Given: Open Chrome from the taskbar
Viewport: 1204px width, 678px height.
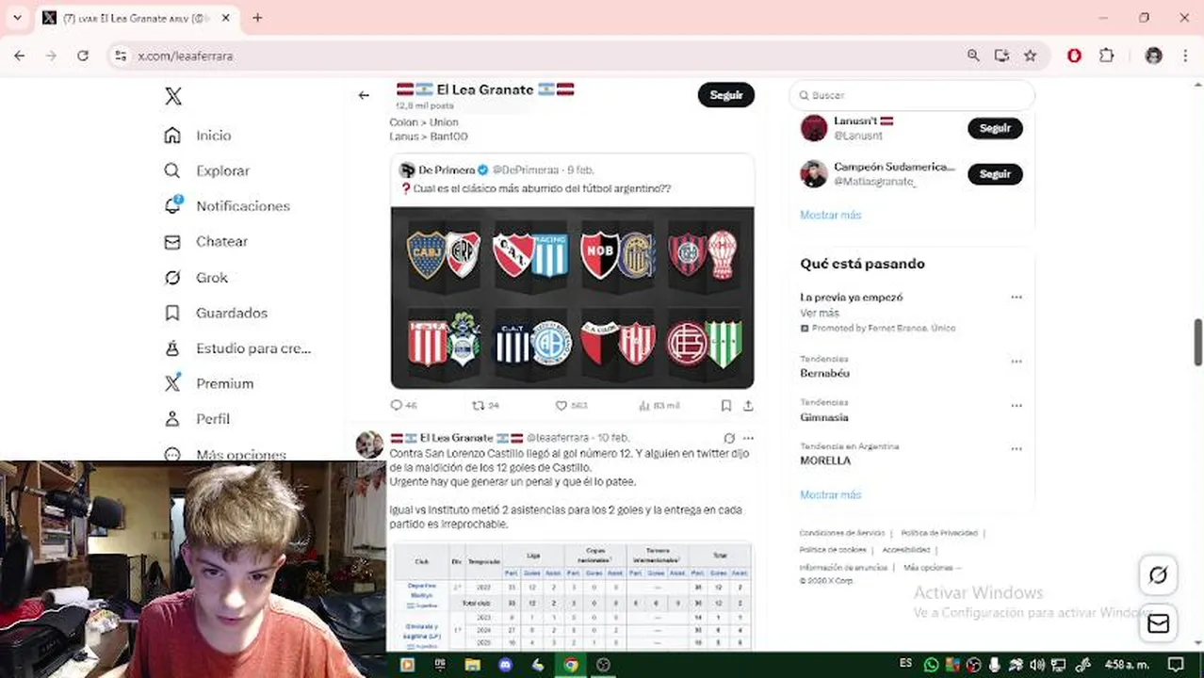Looking at the screenshot, I should click(x=571, y=665).
